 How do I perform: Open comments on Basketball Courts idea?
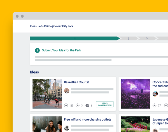[x=87, y=105]
